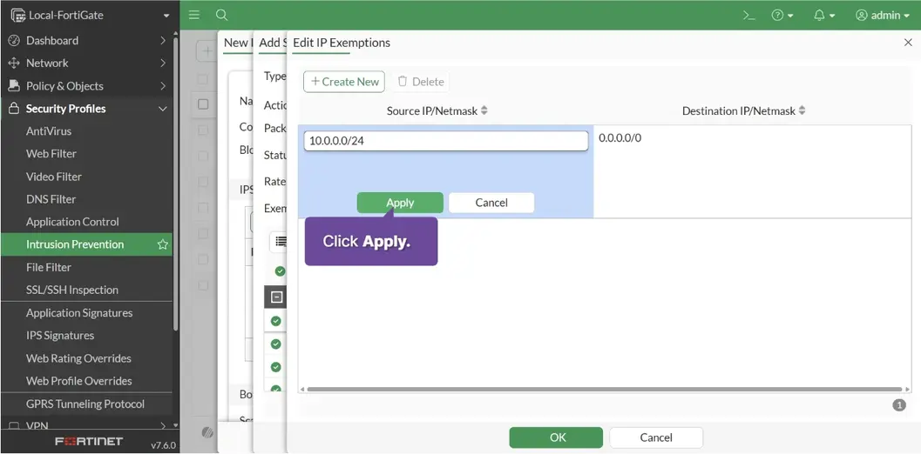The height and width of the screenshot is (454, 921).
Task: Sort by the Source IP/Netmask column
Action: [x=437, y=110]
